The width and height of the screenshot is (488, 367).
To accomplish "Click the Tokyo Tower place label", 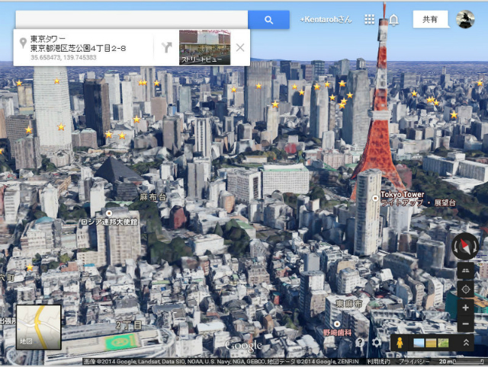I will (x=402, y=194).
